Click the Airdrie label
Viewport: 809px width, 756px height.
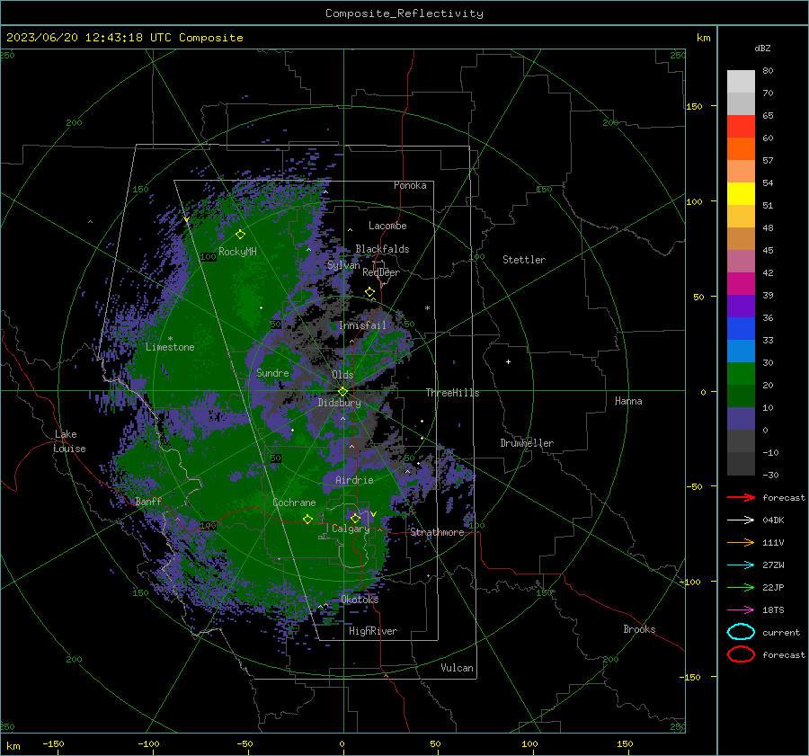point(354,480)
